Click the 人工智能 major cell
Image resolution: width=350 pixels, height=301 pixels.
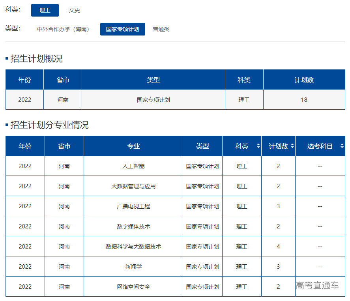click(x=133, y=166)
